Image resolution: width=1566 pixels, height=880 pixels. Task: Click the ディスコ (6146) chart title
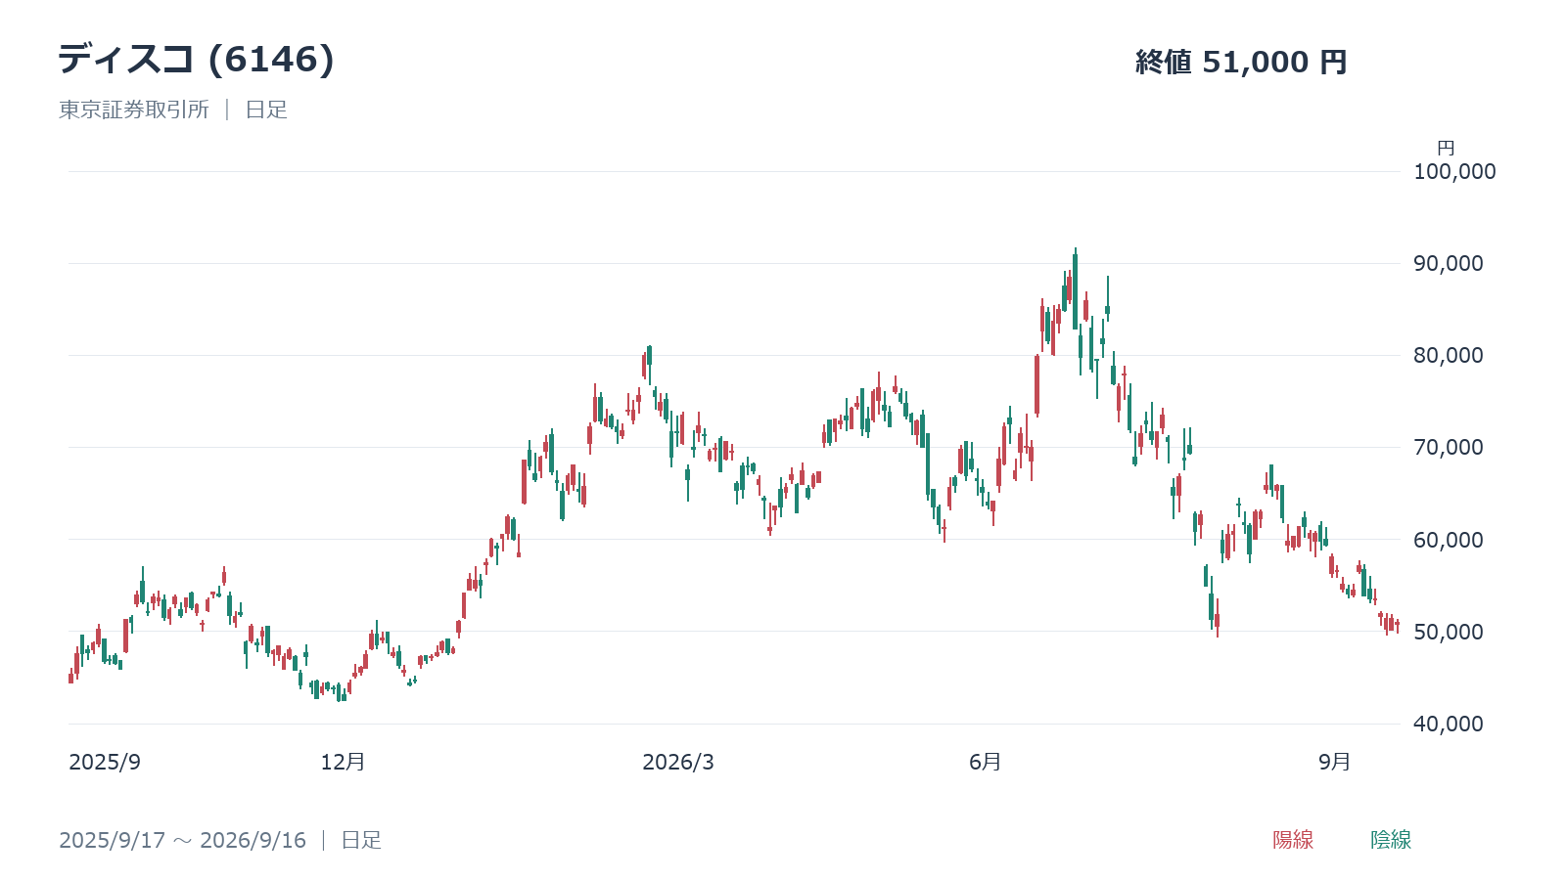pyautogui.click(x=197, y=60)
